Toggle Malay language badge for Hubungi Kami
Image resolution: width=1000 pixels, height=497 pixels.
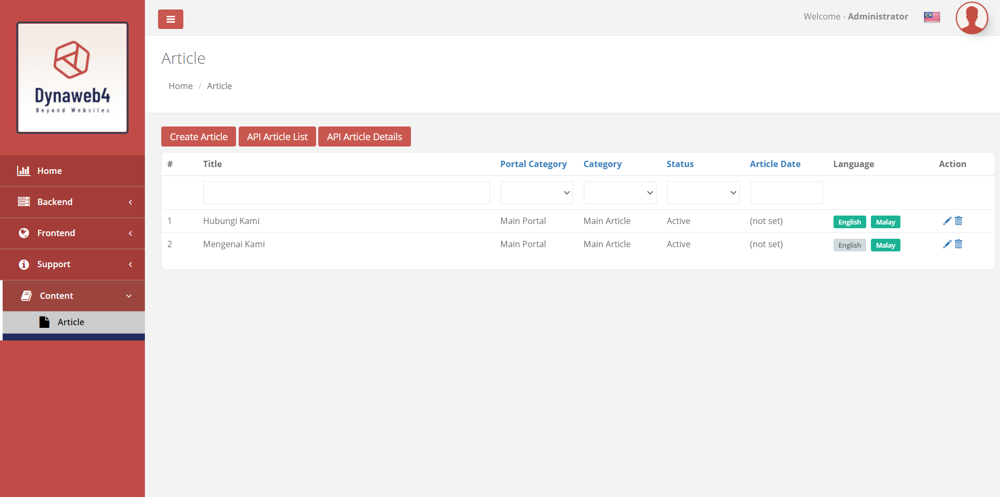(x=885, y=222)
